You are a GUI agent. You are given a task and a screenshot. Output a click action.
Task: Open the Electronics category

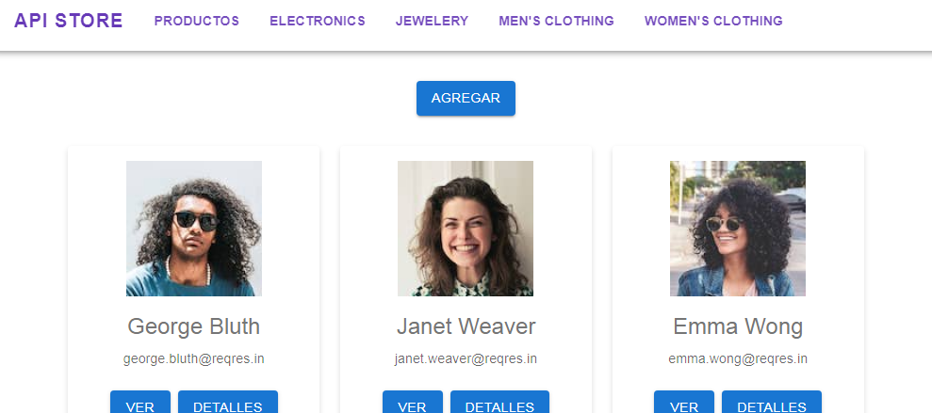tap(318, 21)
